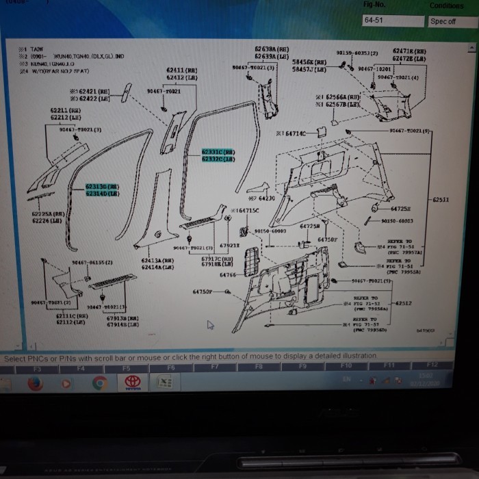Click the system tray clock
The image size is (479, 479).
(x=426, y=380)
